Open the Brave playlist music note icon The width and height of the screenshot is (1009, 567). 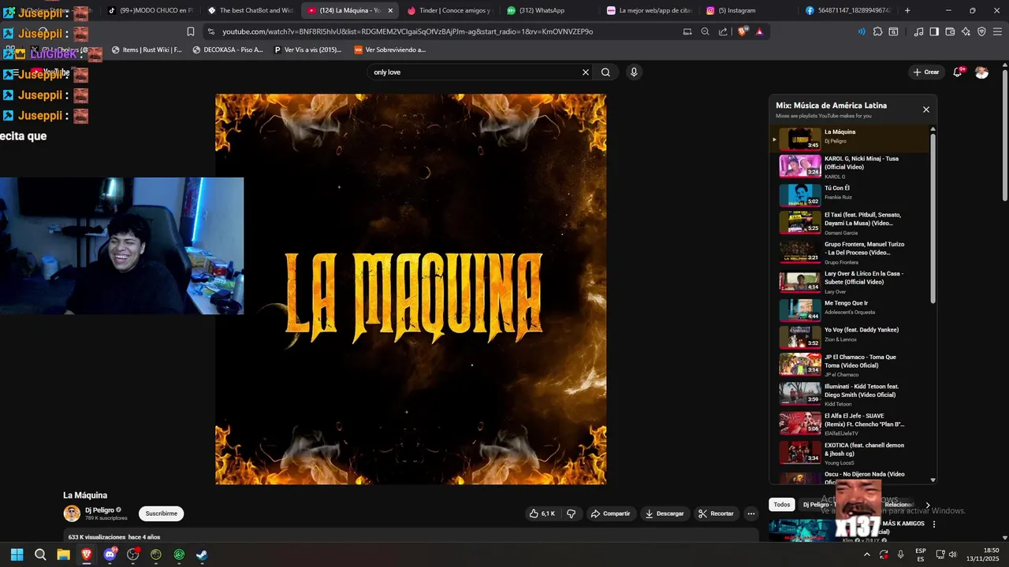tap(918, 31)
